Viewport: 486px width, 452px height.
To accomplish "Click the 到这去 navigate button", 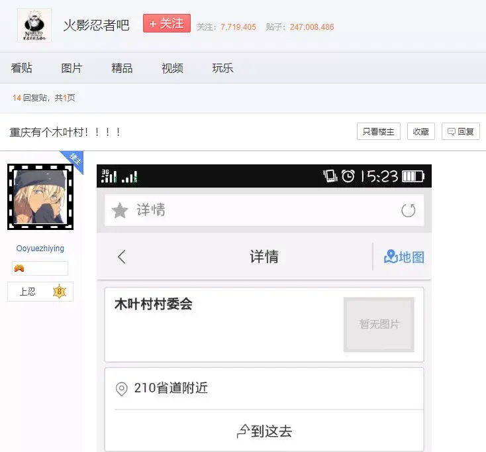I will (x=264, y=431).
